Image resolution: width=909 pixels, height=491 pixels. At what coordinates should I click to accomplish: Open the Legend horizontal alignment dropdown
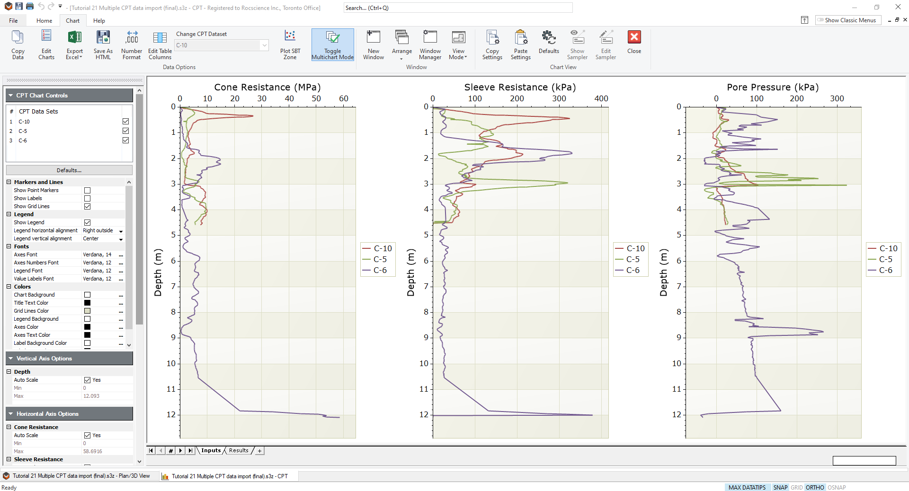coord(121,231)
